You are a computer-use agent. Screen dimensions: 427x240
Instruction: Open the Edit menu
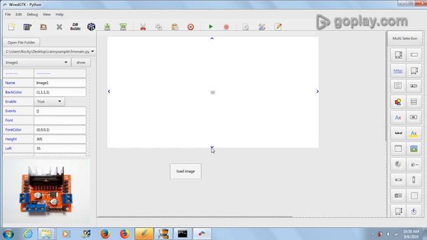[x=19, y=15]
